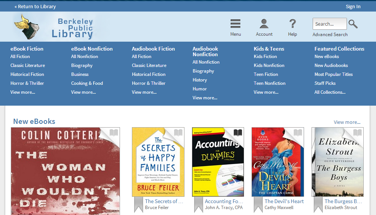Click the book icon on The Burgess Boys cover
Screen dimensions: 376x215
tap(357, 132)
